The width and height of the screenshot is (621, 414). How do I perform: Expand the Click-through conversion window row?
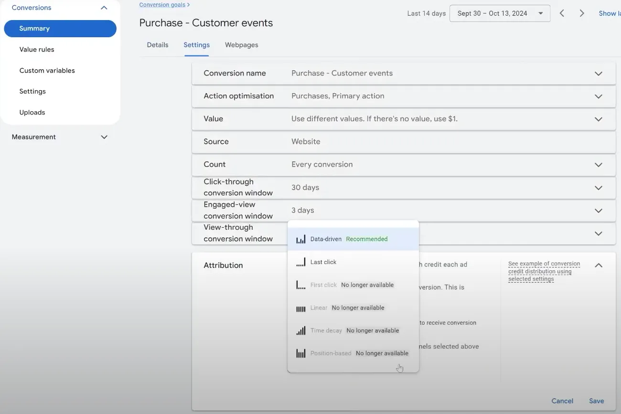point(599,188)
